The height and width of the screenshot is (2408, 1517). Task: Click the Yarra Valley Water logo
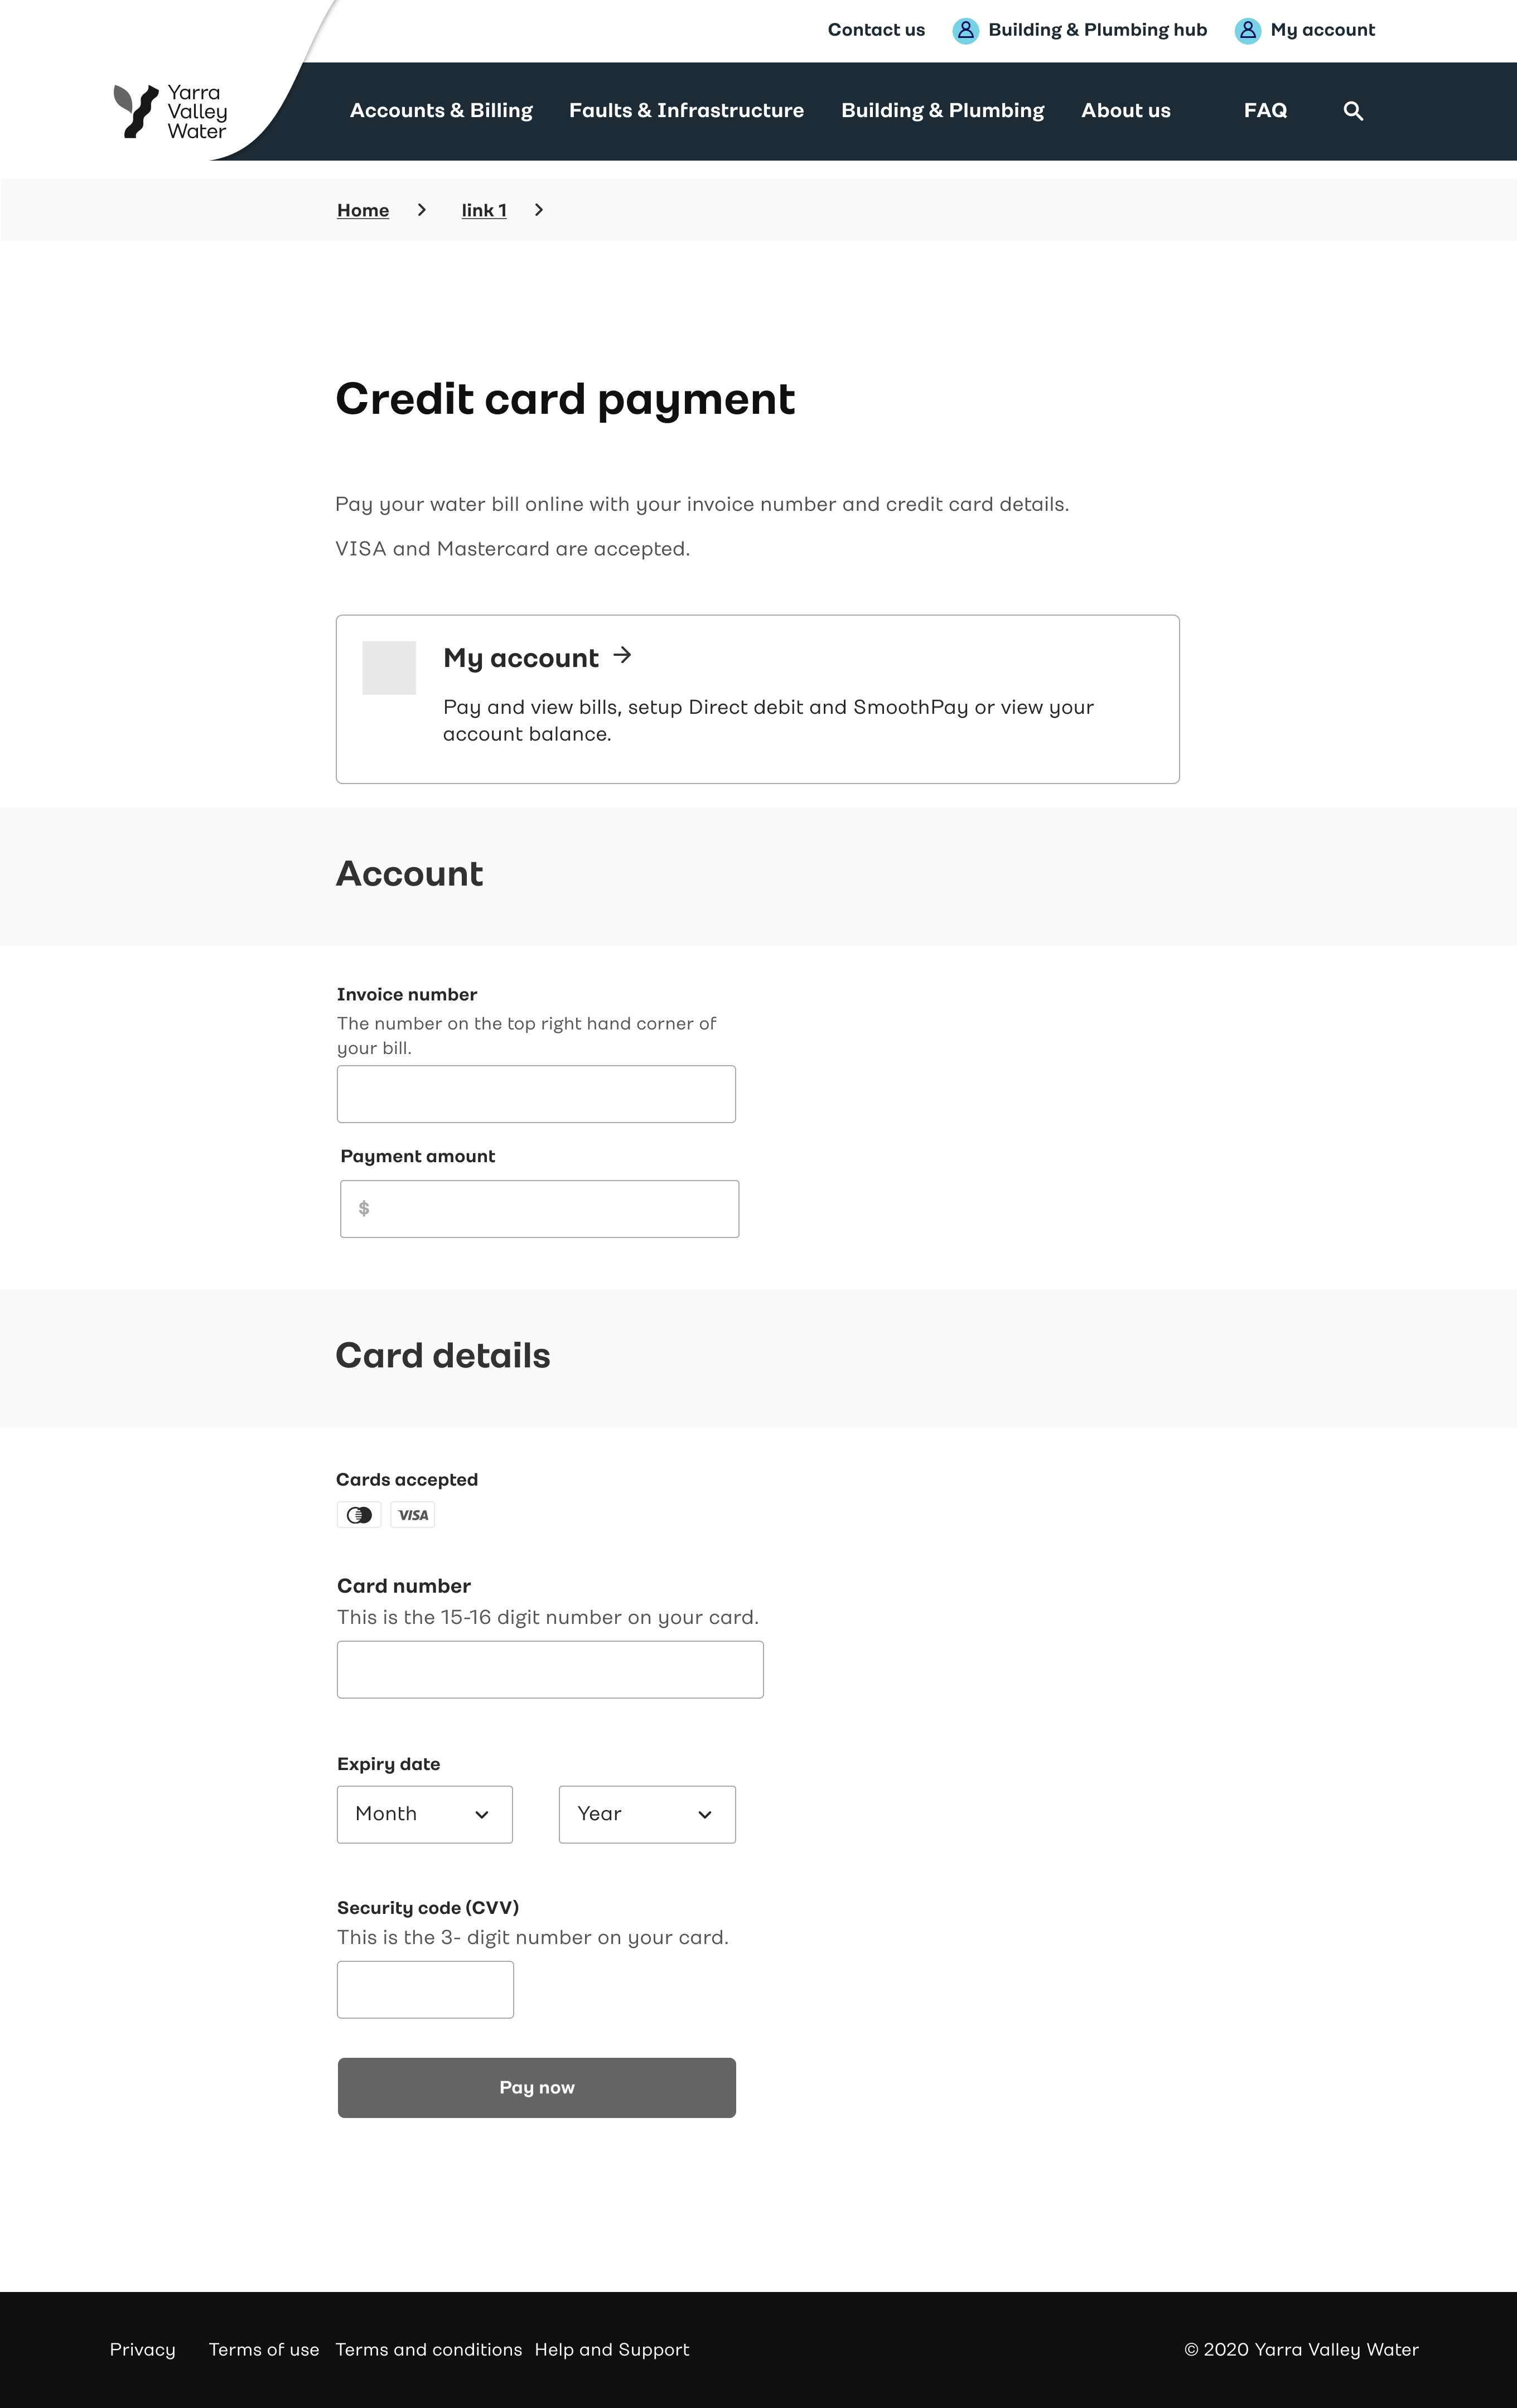point(170,111)
